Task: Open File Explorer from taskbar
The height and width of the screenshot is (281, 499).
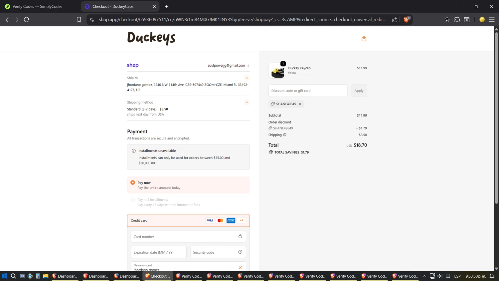Action: [x=46, y=276]
